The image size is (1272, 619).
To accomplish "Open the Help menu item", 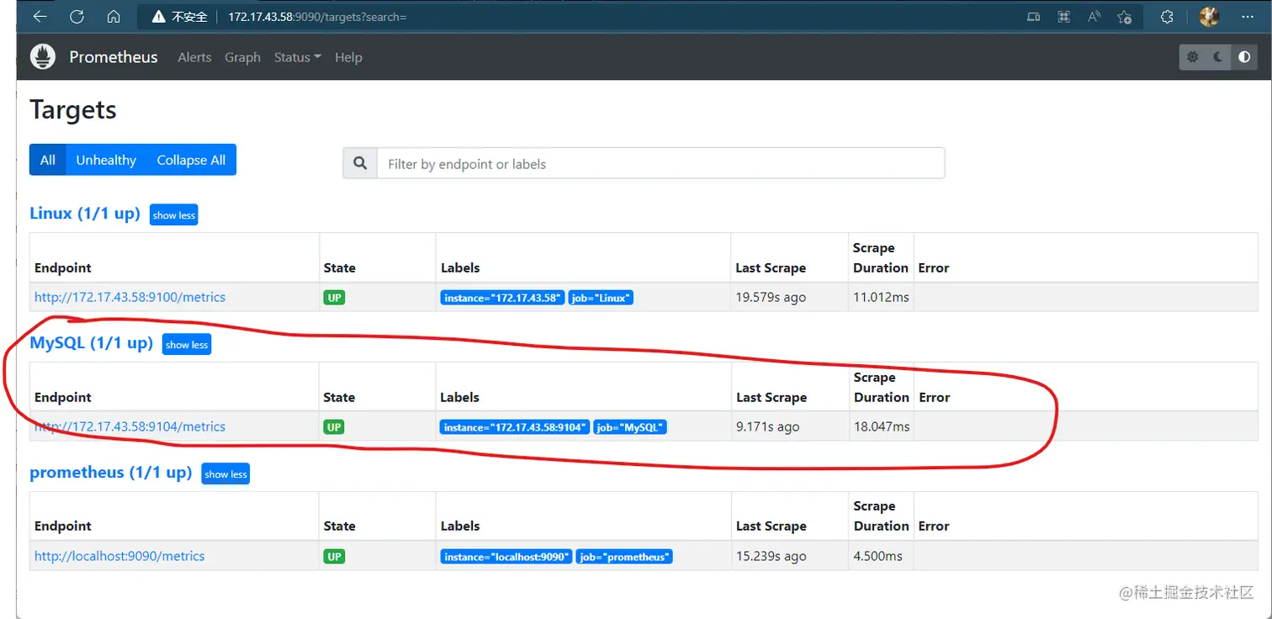I will click(348, 57).
